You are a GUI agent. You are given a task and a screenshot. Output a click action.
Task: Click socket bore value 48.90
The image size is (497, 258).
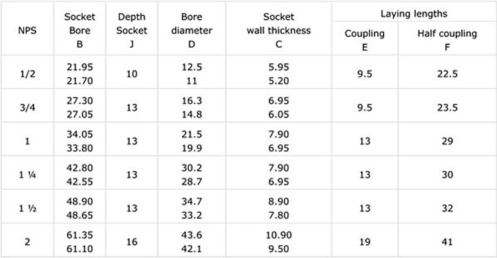tap(79, 201)
